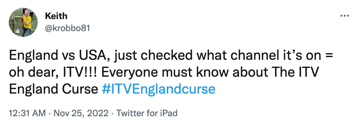Click the Nov 25, 2022 date
356x128 pixels.
[x=81, y=113]
